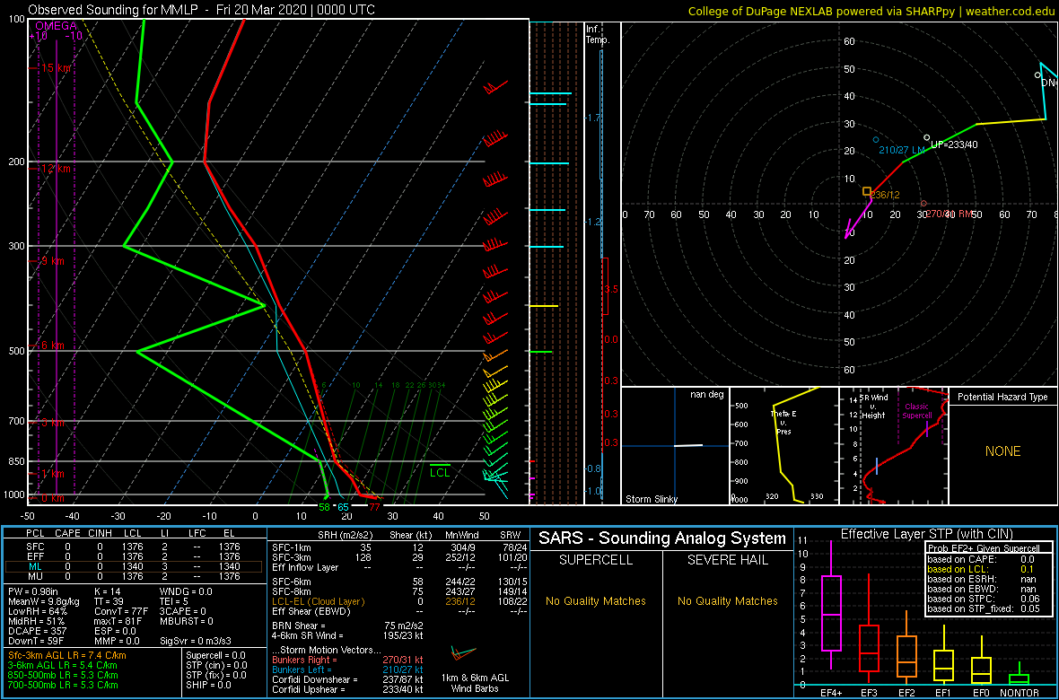The height and width of the screenshot is (700, 1059).
Task: Click the yellow 'based on LCL: 0.1' line
Action: tap(984, 570)
